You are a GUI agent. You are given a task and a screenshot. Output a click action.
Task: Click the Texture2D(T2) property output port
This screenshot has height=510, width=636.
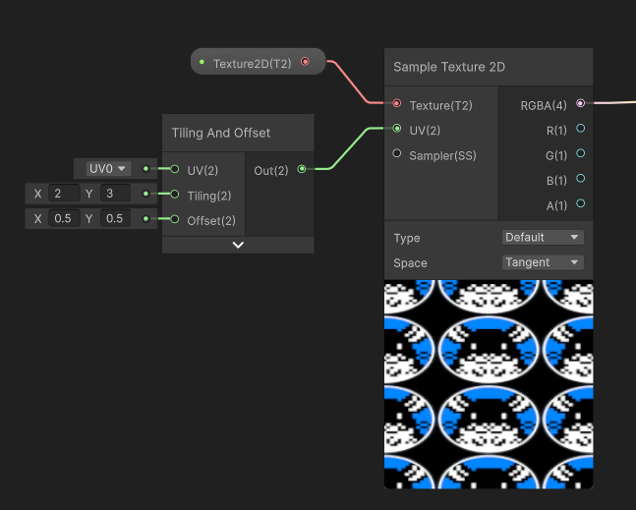tap(305, 62)
